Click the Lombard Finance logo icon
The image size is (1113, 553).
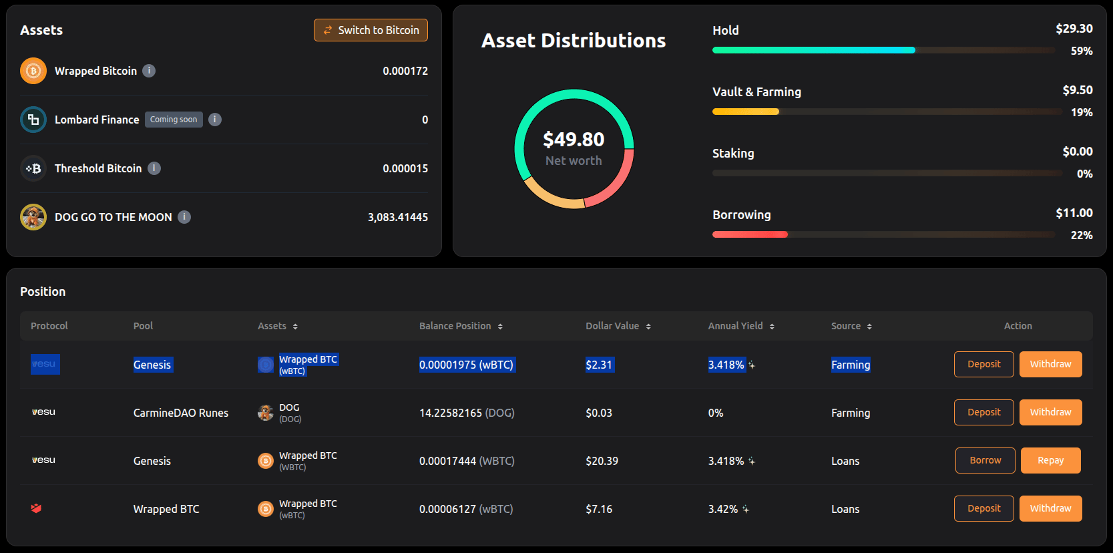[x=33, y=120]
